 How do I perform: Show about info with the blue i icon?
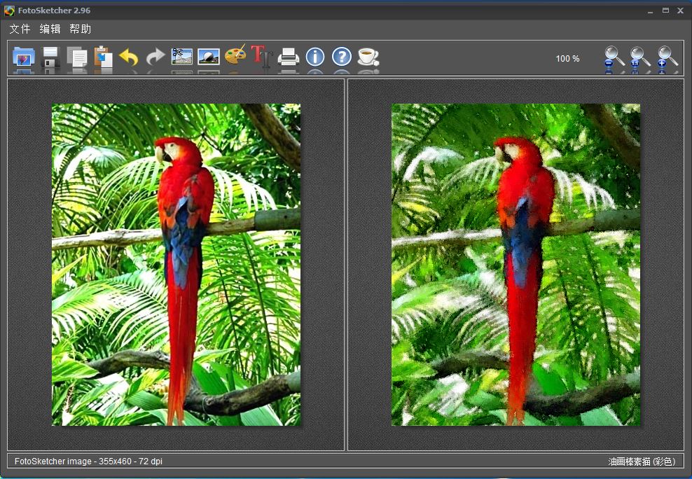315,57
